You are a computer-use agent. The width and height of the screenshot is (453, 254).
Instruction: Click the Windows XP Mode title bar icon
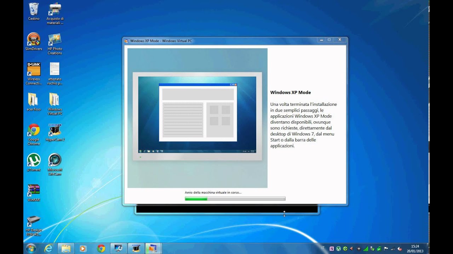126,41
